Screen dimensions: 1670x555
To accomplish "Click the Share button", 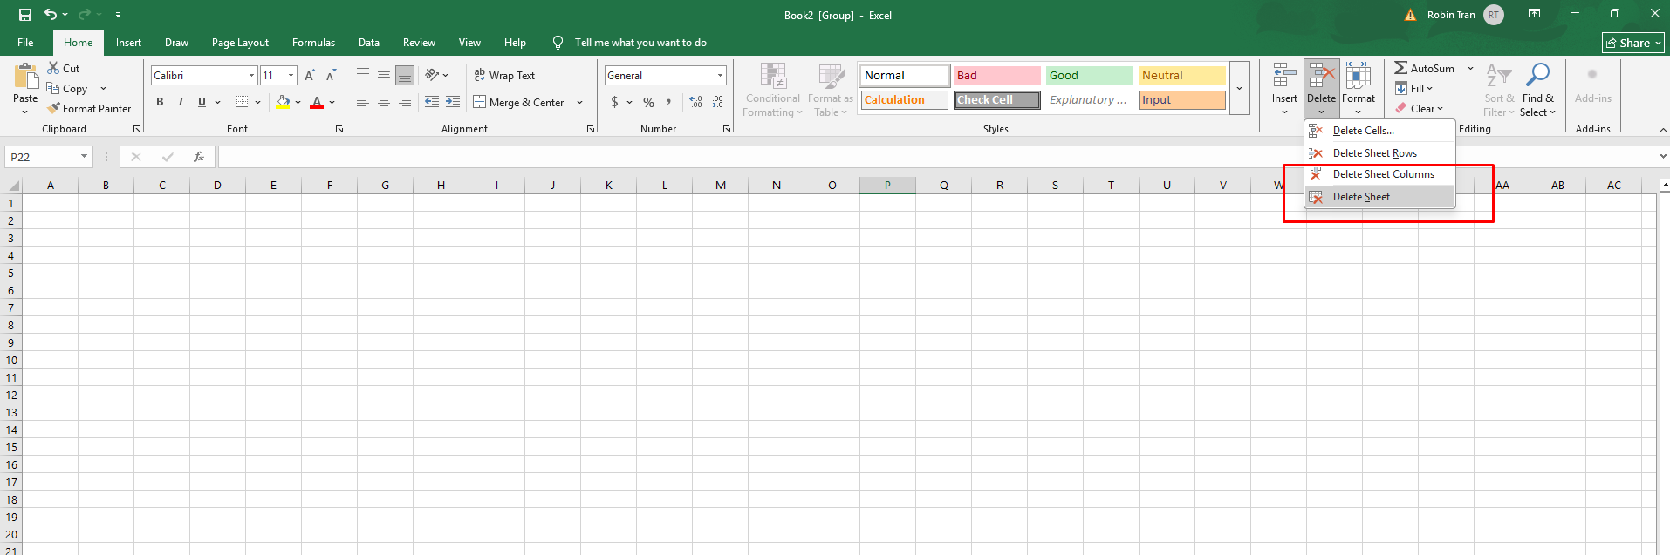I will [1632, 43].
